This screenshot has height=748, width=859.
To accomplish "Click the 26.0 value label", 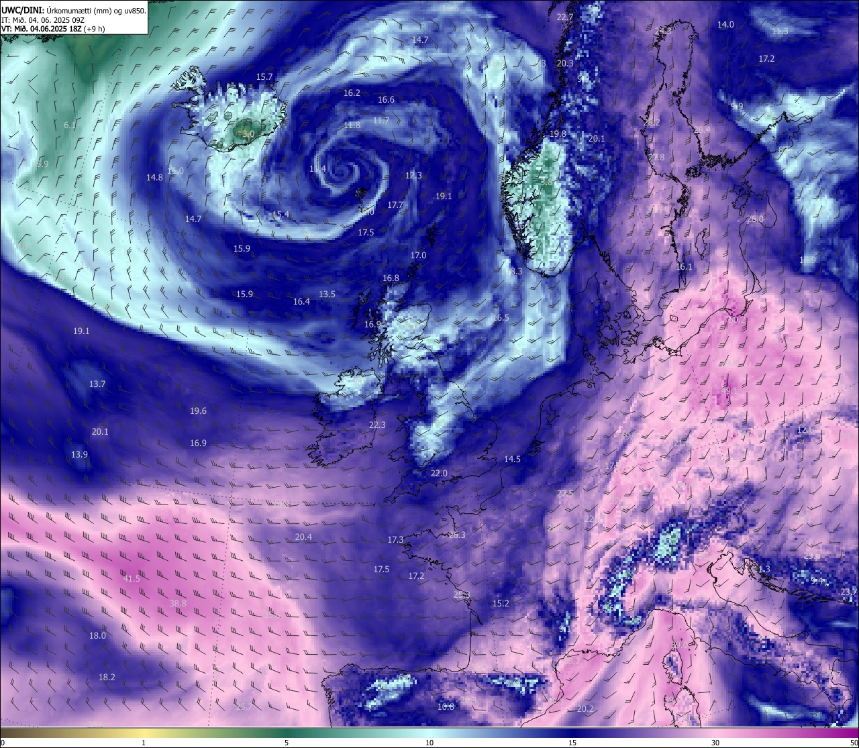I will tap(755, 219).
